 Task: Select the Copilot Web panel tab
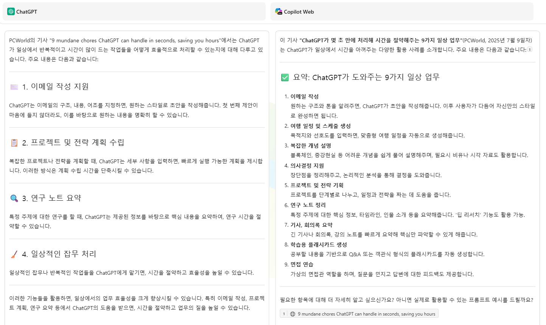pos(402,12)
